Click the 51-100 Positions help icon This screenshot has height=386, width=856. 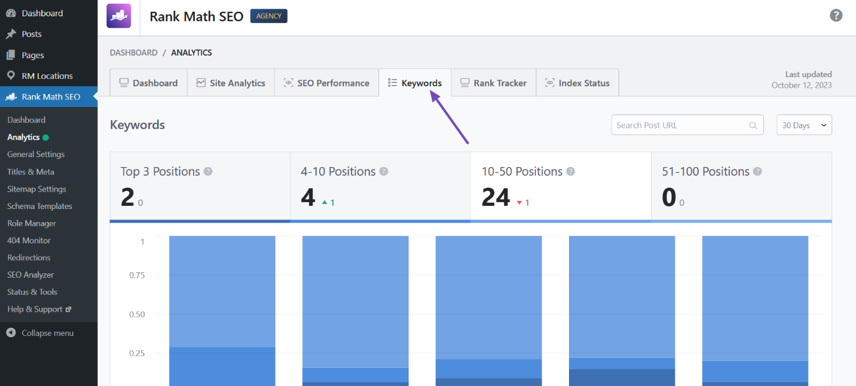(x=758, y=171)
